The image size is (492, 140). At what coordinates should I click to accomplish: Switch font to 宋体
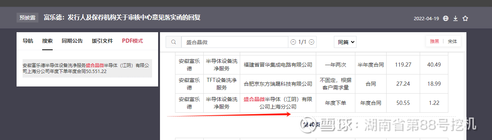[452, 42]
